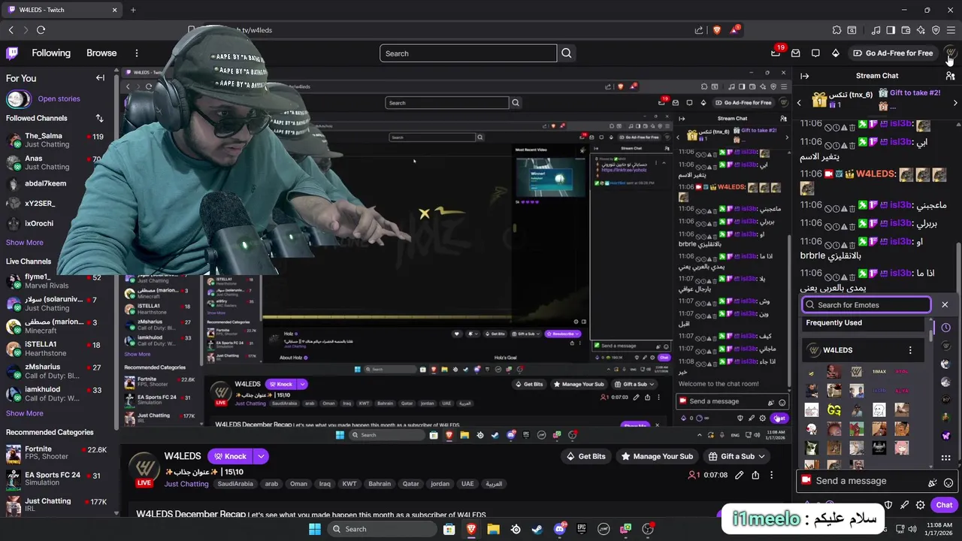Open chat settings gear icon
The image size is (962, 541).
click(920, 505)
